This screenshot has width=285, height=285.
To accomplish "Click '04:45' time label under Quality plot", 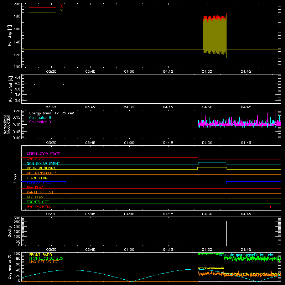I will (246, 250).
